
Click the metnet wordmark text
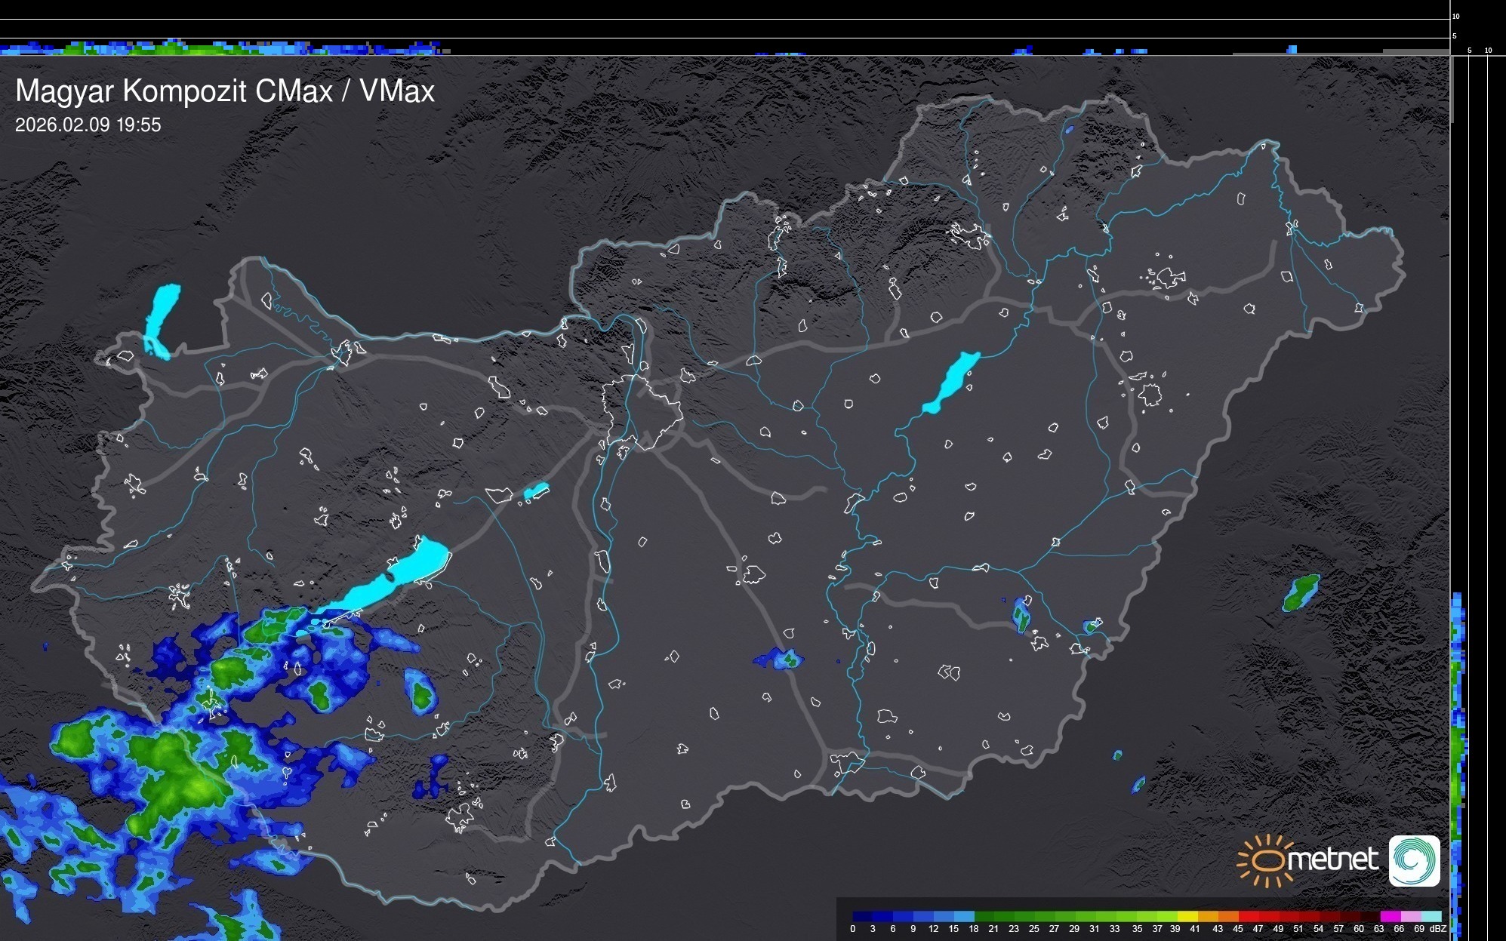(x=1333, y=860)
